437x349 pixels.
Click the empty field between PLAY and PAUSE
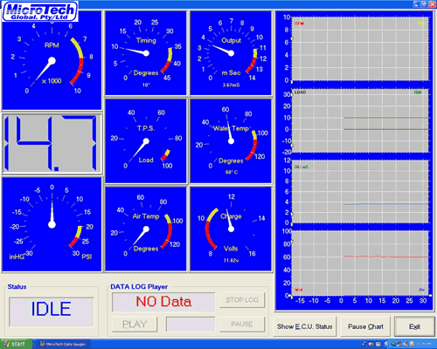coord(191,325)
